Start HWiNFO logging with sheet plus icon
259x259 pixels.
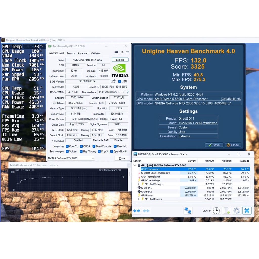point(227,211)
